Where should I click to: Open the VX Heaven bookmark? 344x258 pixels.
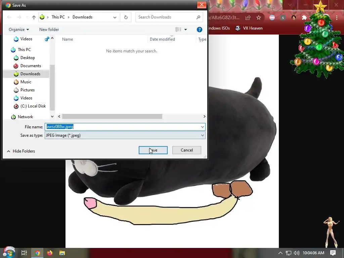coord(249,28)
